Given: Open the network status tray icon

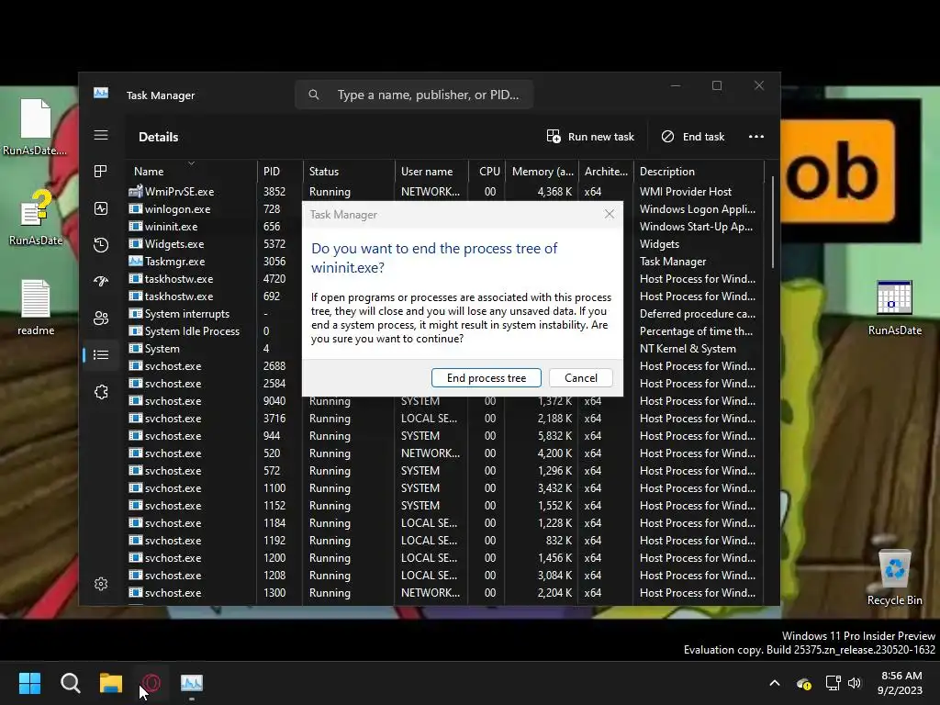Looking at the screenshot, I should [x=833, y=683].
